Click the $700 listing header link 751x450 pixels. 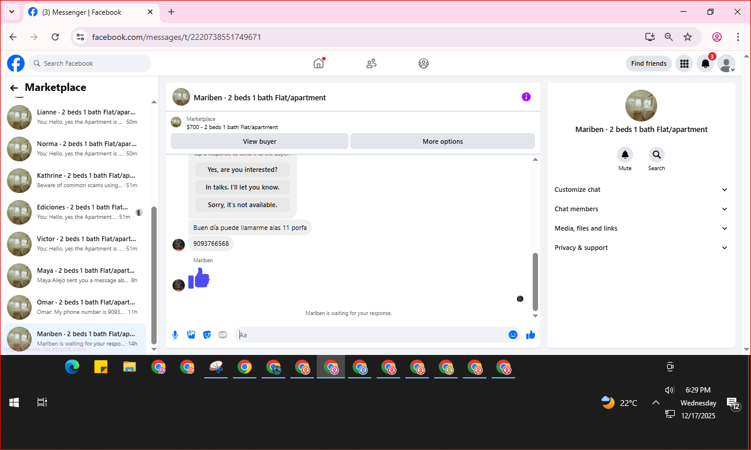232,127
